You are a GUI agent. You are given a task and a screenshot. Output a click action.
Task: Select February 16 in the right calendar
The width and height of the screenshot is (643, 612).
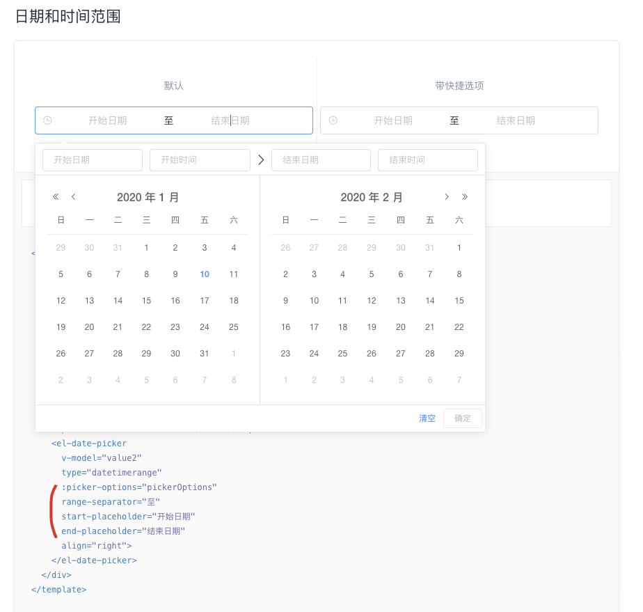[285, 327]
